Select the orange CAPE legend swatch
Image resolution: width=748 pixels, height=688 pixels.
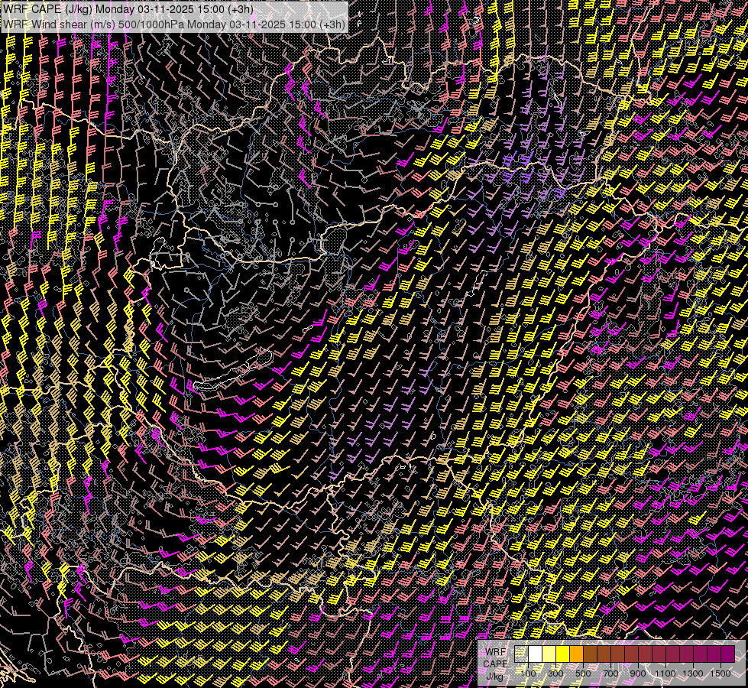tap(576, 654)
